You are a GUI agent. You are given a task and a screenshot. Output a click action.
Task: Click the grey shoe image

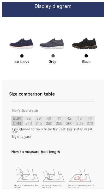coord(52,43)
